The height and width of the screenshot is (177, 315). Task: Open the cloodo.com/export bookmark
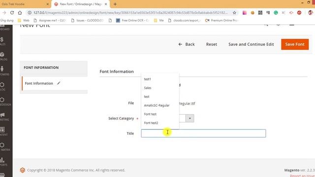(184, 20)
